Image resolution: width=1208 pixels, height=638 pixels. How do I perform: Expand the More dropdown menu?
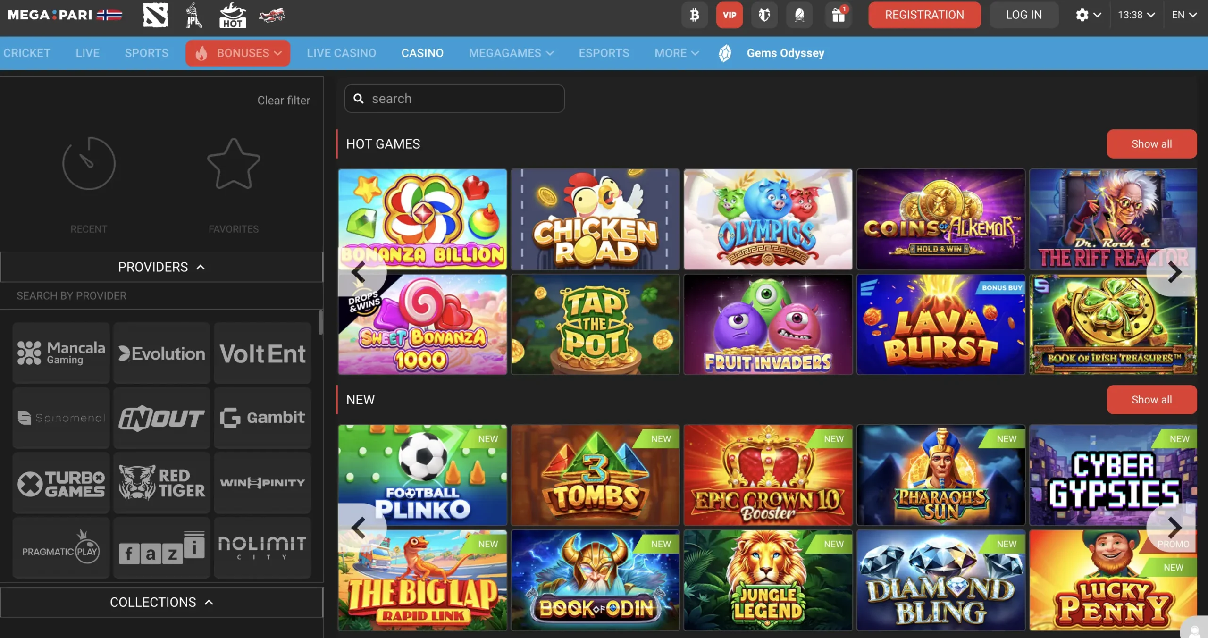[x=677, y=53]
